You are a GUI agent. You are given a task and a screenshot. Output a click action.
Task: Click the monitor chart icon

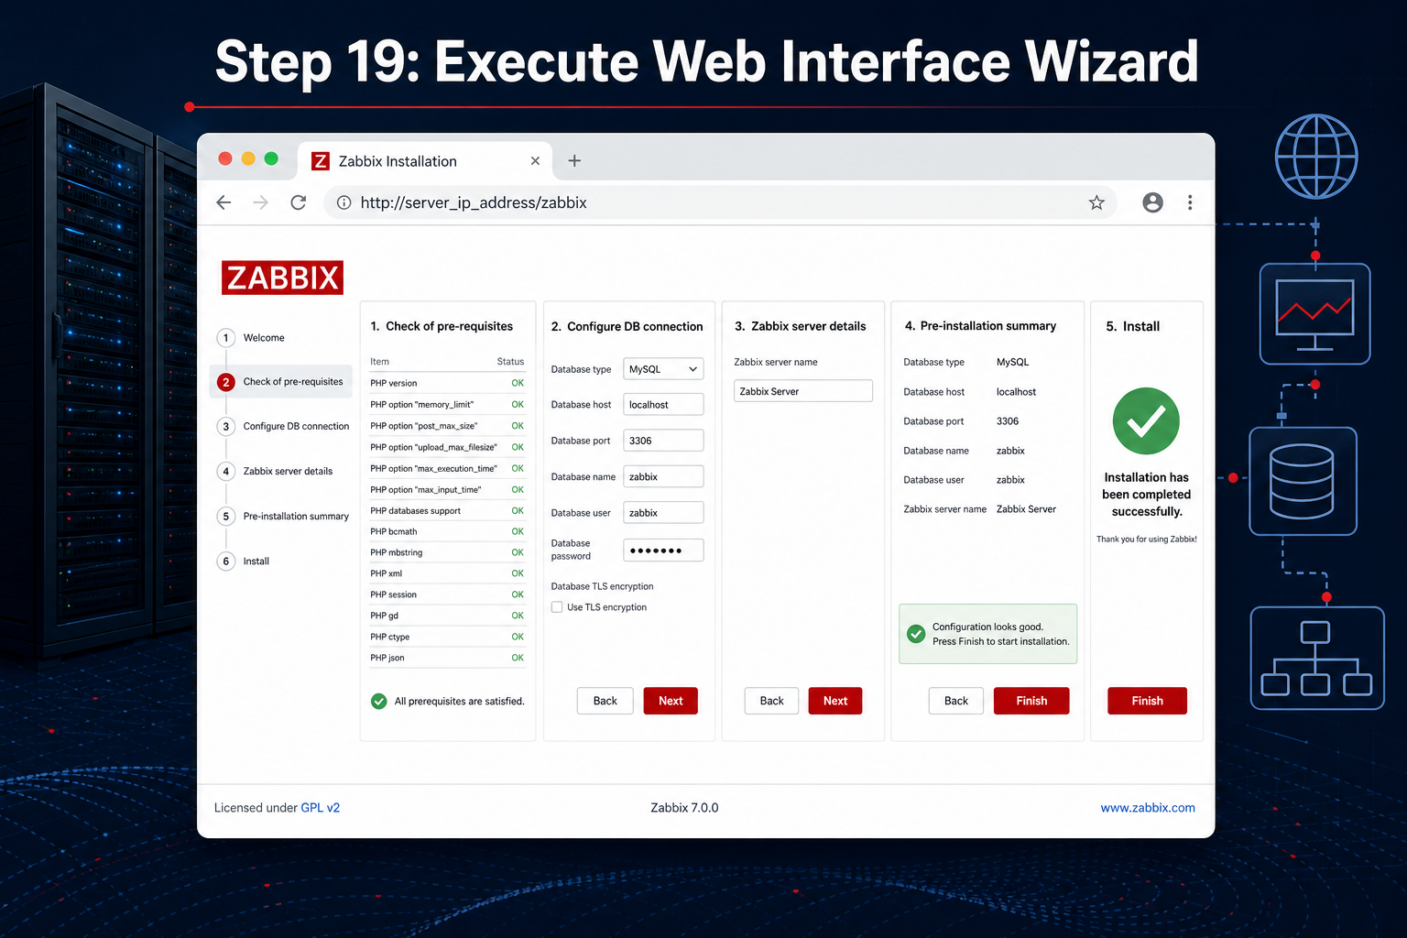(x=1315, y=314)
